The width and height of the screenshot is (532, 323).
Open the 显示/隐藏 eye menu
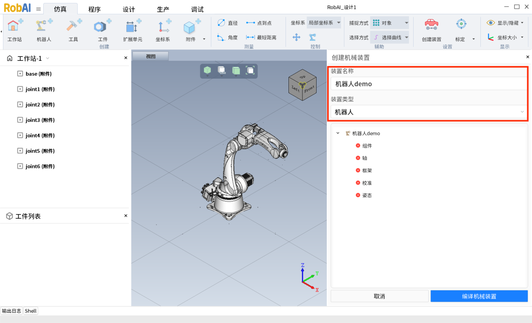pos(505,23)
